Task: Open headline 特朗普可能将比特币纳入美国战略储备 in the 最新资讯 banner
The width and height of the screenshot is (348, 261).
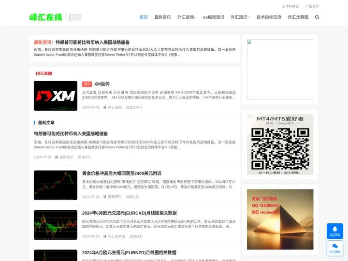Action: point(92,42)
